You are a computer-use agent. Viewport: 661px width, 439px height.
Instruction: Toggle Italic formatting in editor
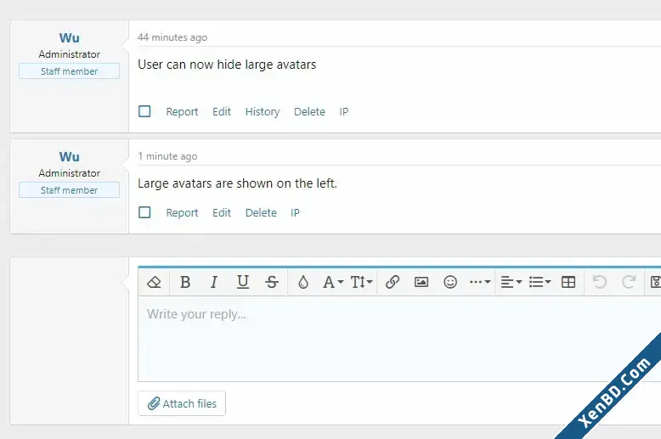[x=214, y=282]
